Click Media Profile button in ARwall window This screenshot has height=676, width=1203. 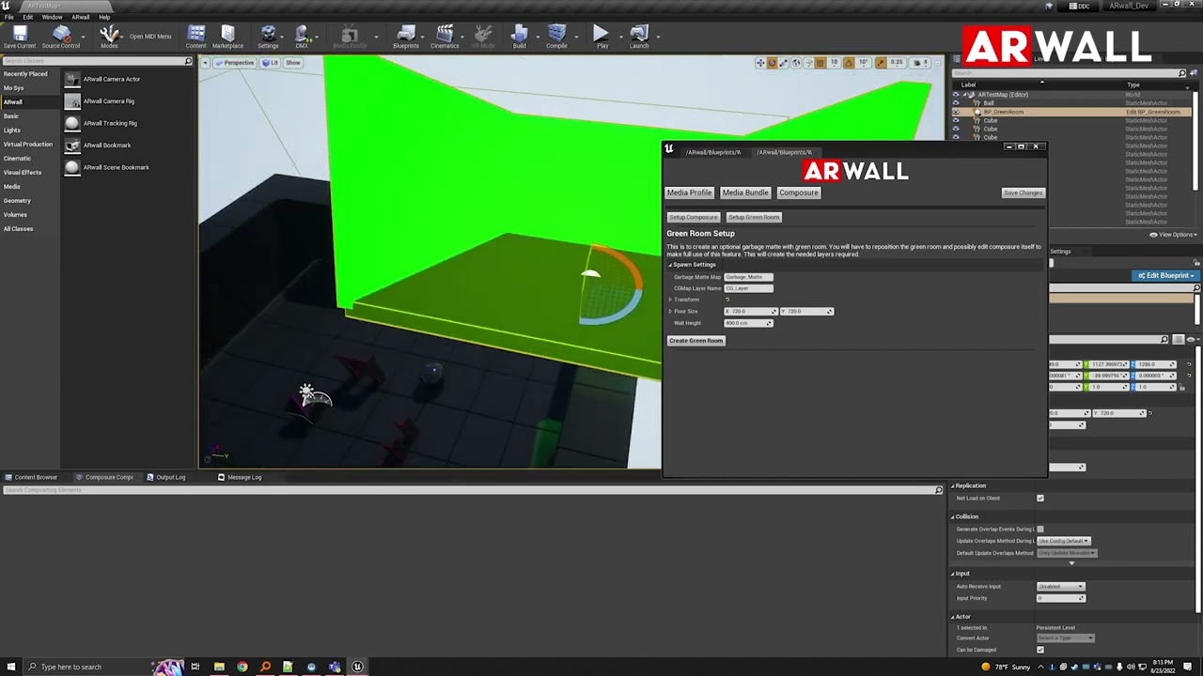tap(689, 192)
